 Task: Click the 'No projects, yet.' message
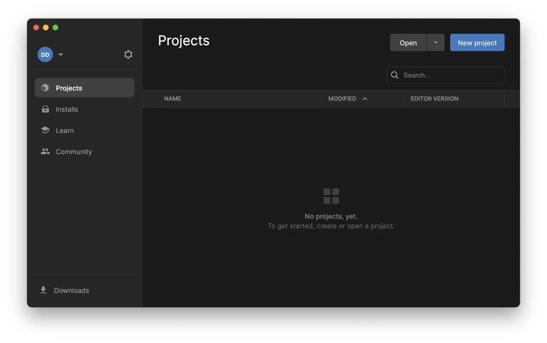coord(331,216)
